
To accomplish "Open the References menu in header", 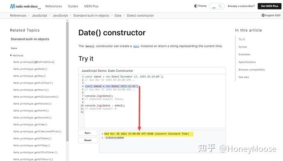I will click(x=53, y=6).
